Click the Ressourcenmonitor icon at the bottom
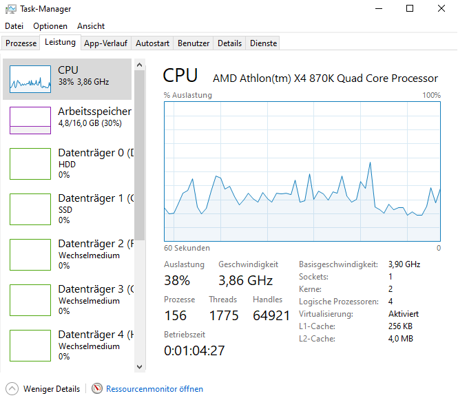The image size is (458, 409). pyautogui.click(x=97, y=389)
